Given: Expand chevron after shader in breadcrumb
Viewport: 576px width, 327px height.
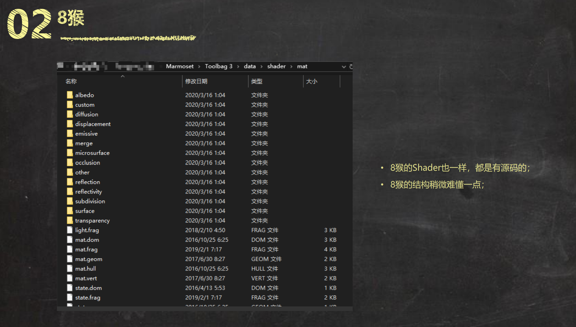Looking at the screenshot, I should (x=291, y=67).
